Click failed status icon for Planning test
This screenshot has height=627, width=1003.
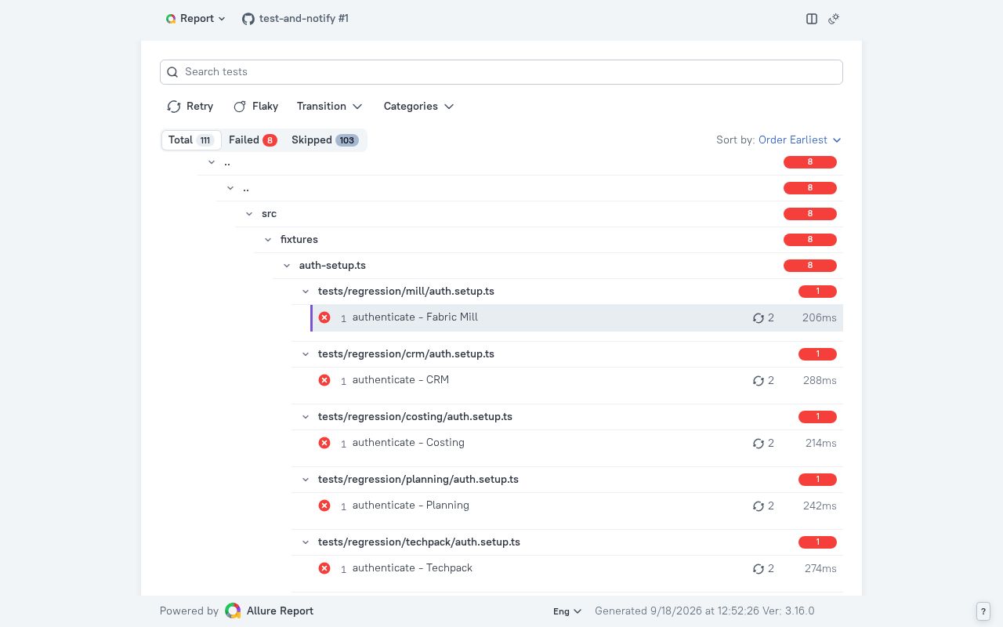coord(324,506)
